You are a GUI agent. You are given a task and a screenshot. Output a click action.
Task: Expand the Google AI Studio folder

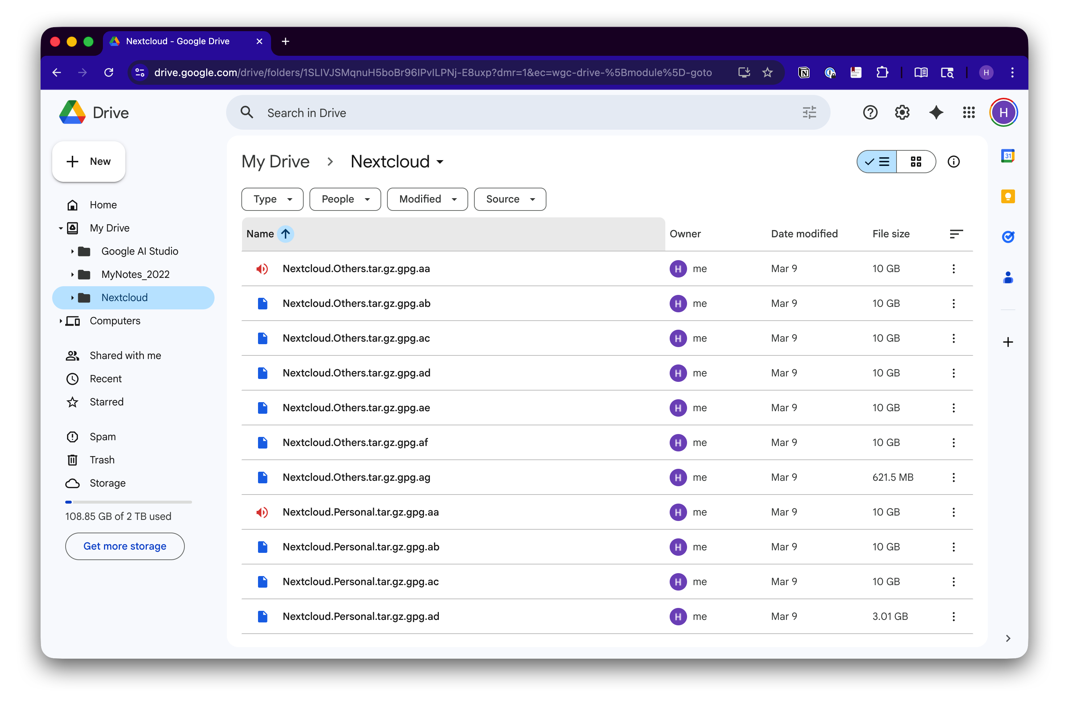72,251
